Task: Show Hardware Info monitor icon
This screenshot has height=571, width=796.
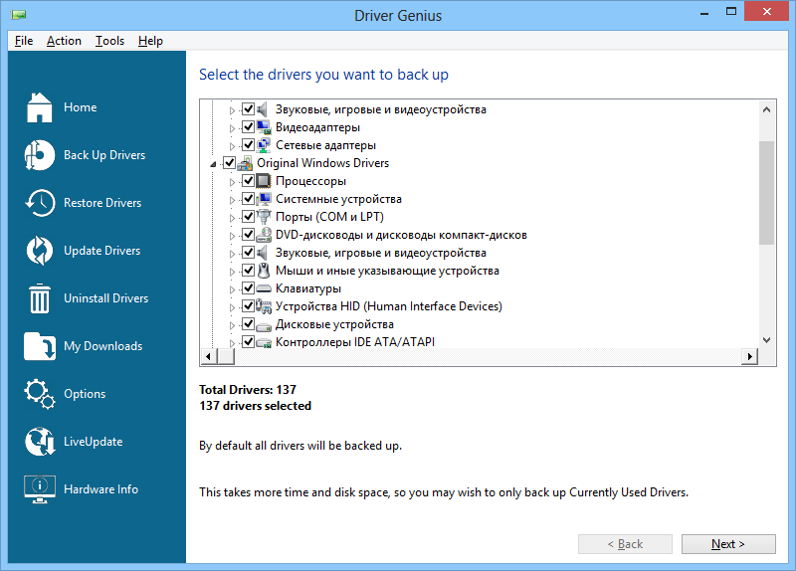Action: click(40, 489)
